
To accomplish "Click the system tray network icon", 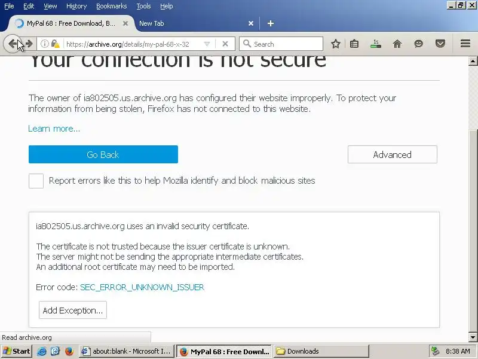I will [436, 351].
